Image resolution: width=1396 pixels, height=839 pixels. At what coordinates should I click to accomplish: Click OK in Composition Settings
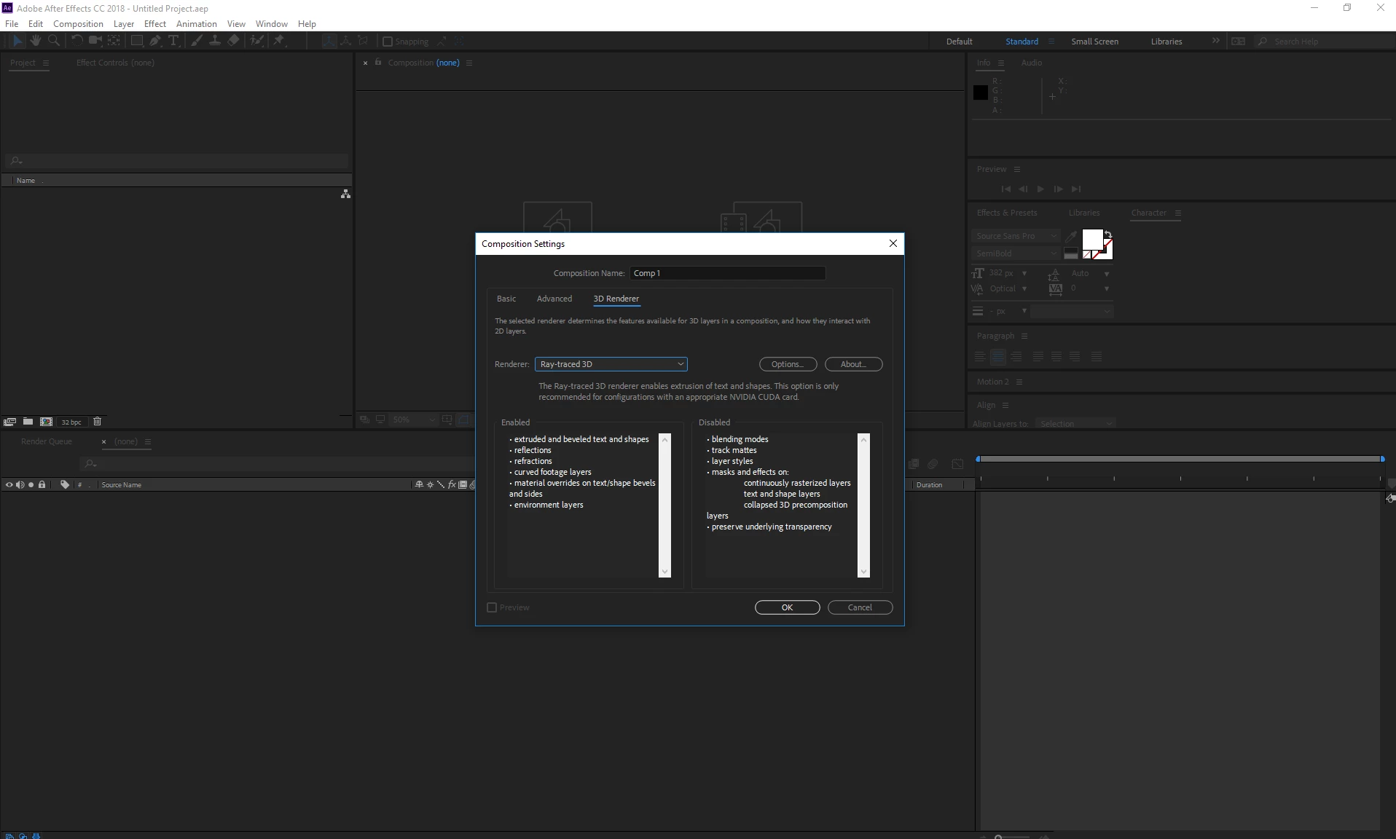[787, 607]
